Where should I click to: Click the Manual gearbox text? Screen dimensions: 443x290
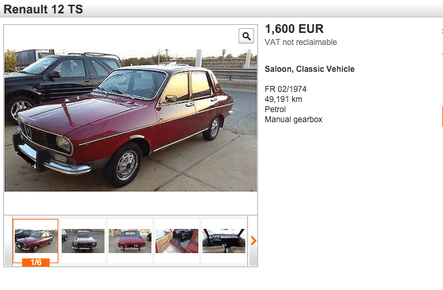pyautogui.click(x=294, y=119)
